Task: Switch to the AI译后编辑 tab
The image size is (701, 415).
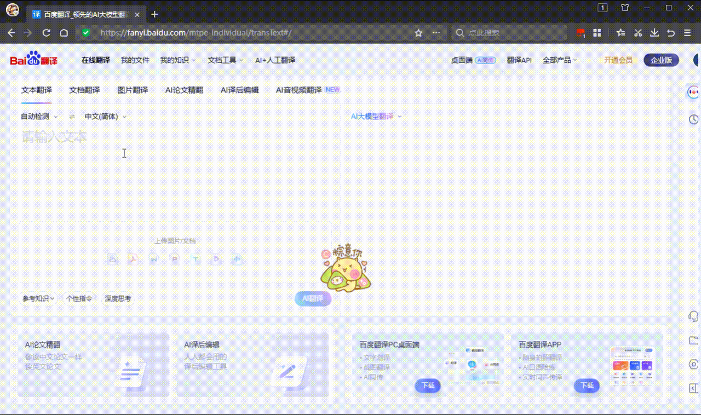Action: pos(240,90)
